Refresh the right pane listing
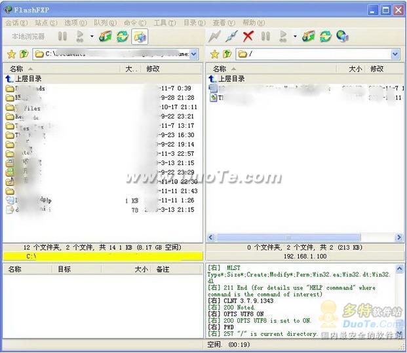 [326, 36]
